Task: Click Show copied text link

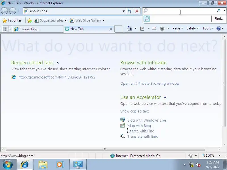Action: click(134, 111)
